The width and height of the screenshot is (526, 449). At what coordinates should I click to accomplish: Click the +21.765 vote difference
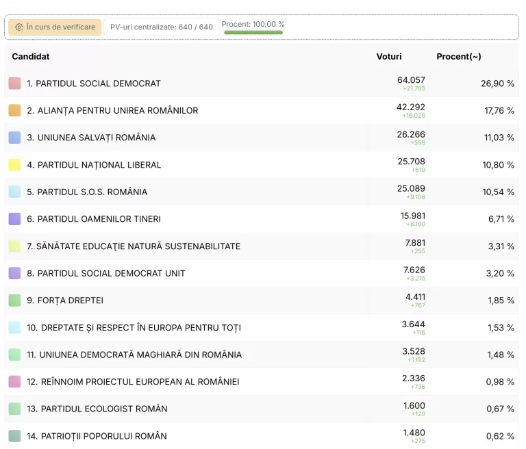(x=414, y=88)
